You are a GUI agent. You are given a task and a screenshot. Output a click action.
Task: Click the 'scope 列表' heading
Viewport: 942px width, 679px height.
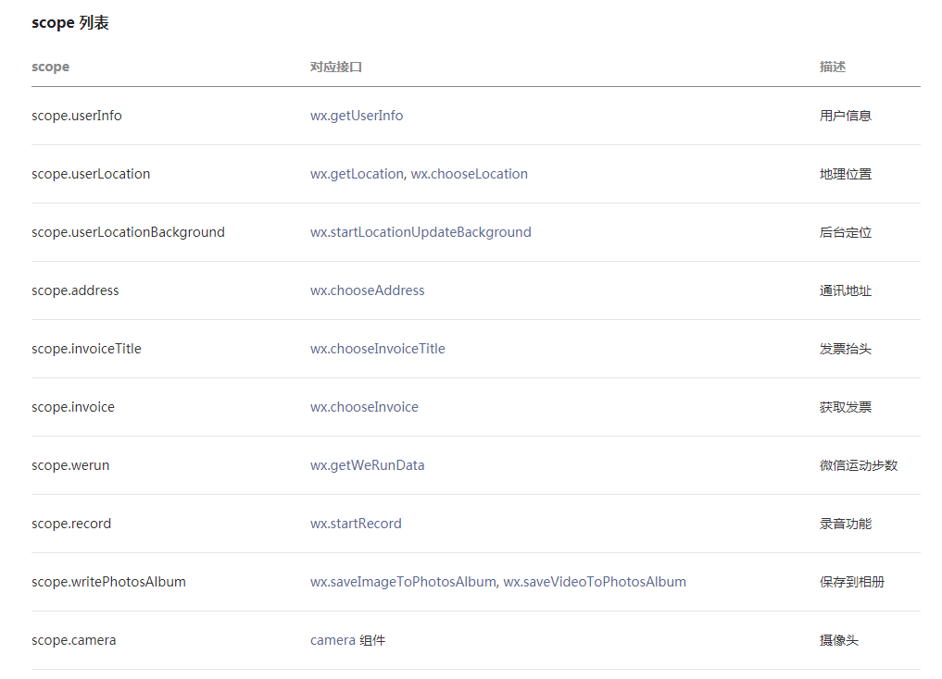point(70,23)
